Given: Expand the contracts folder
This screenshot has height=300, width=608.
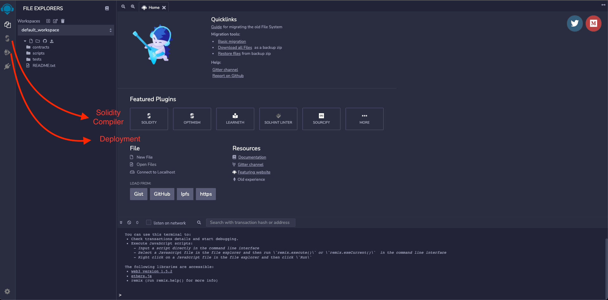Looking at the screenshot, I should [x=41, y=47].
